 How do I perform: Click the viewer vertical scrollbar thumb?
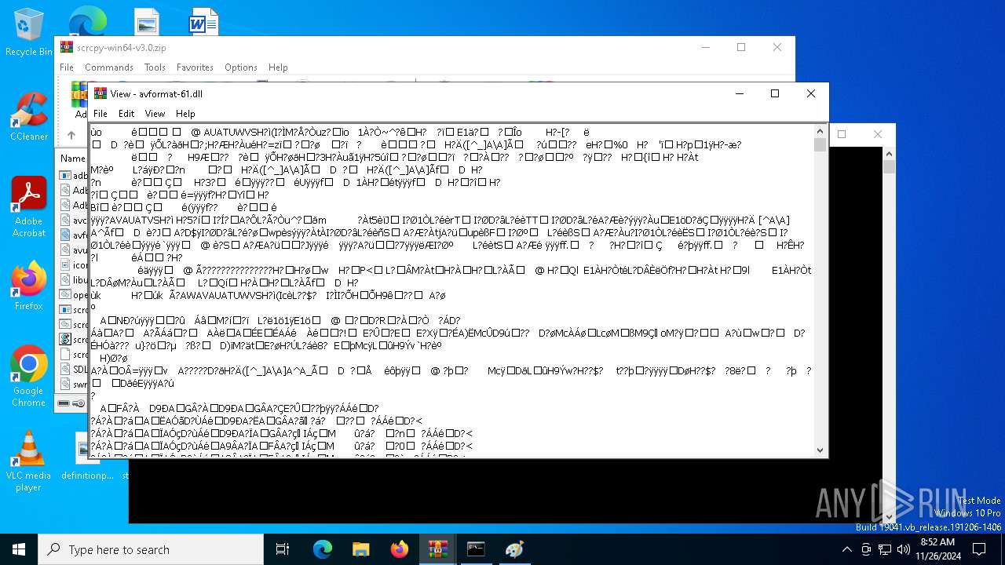click(820, 145)
